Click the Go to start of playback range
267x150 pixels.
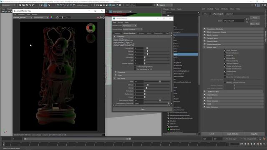pos(242,144)
